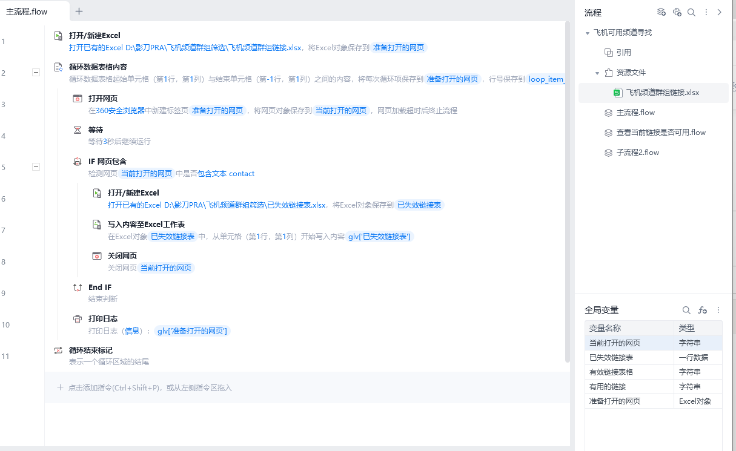Click the add global variable icon
Image resolution: width=736 pixels, height=451 pixels.
(702, 310)
